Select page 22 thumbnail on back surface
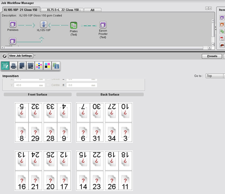The image size is (225, 194). point(97,161)
